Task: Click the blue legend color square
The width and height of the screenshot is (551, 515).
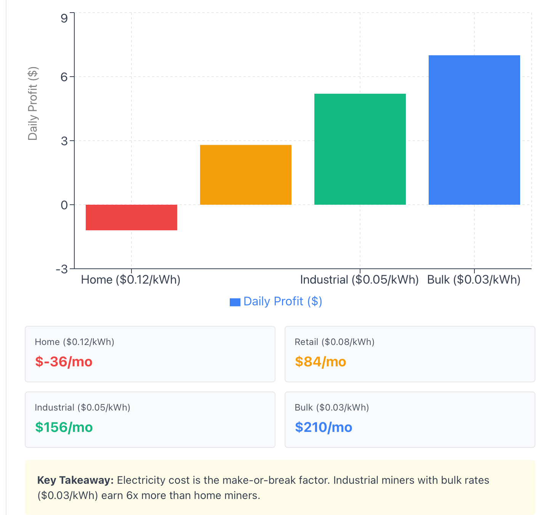Action: 235,302
